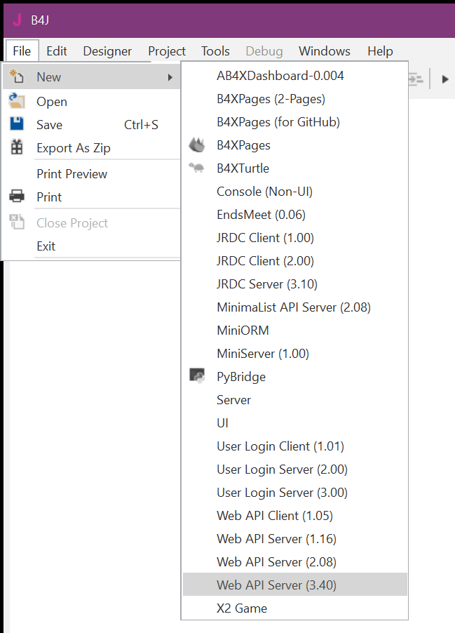The height and width of the screenshot is (633, 455).
Task: Open the Project menu
Action: (167, 51)
